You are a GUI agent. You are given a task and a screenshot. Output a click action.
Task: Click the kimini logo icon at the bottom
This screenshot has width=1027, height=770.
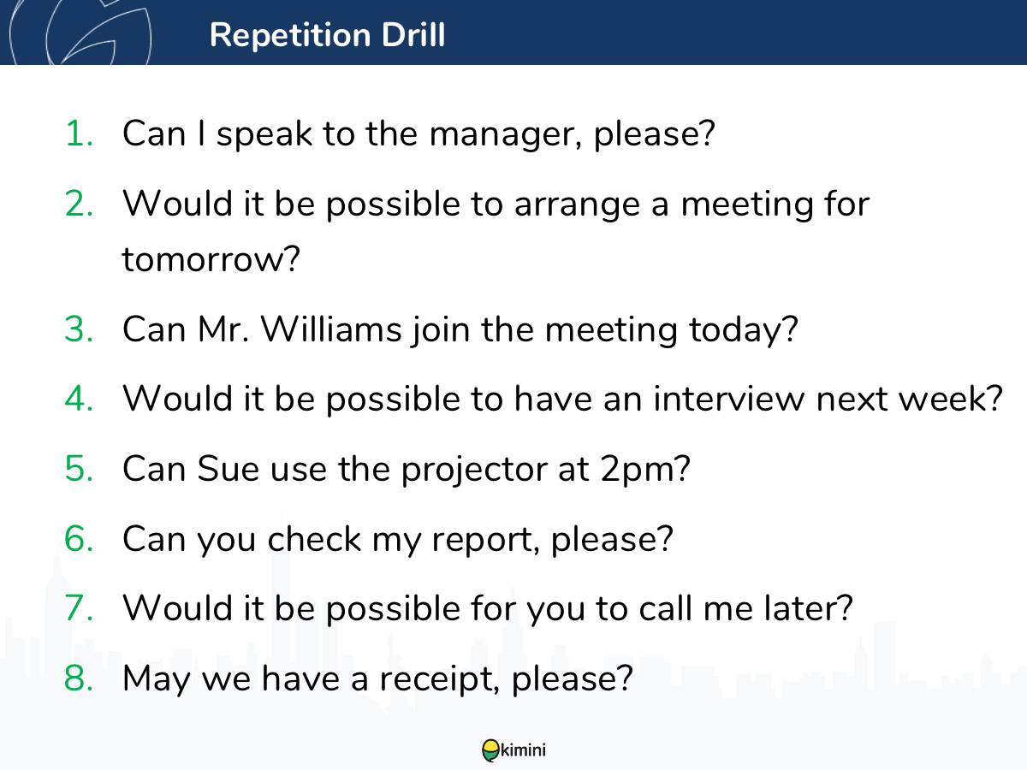point(513,750)
